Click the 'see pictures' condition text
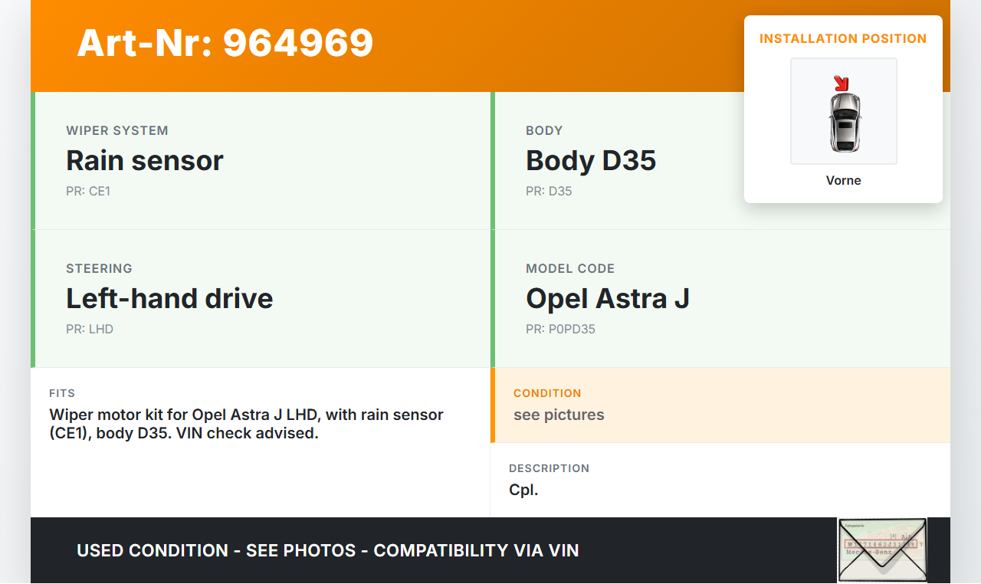The height and width of the screenshot is (584, 981). pyautogui.click(x=559, y=415)
